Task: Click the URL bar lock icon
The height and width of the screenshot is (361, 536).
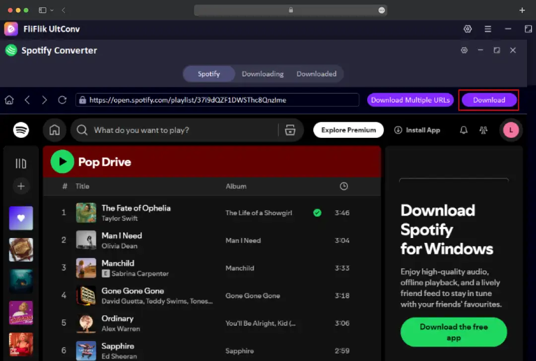Action: [82, 100]
